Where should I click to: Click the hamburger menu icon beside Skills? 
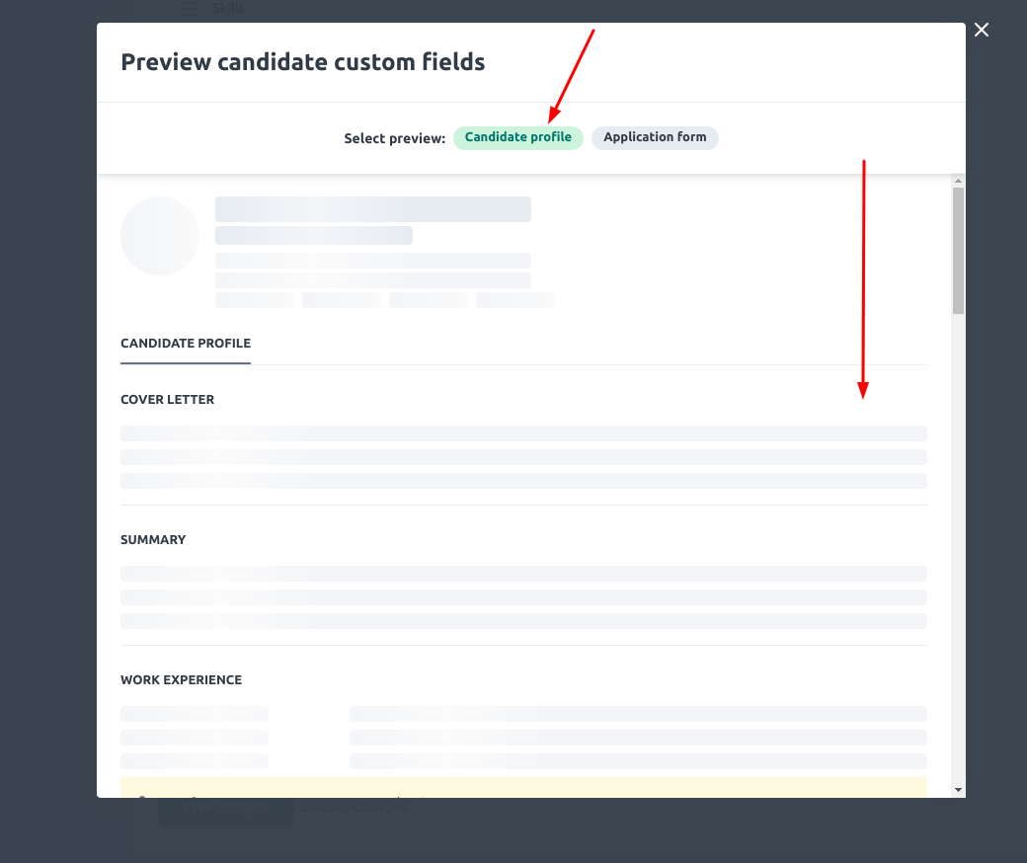[x=189, y=8]
